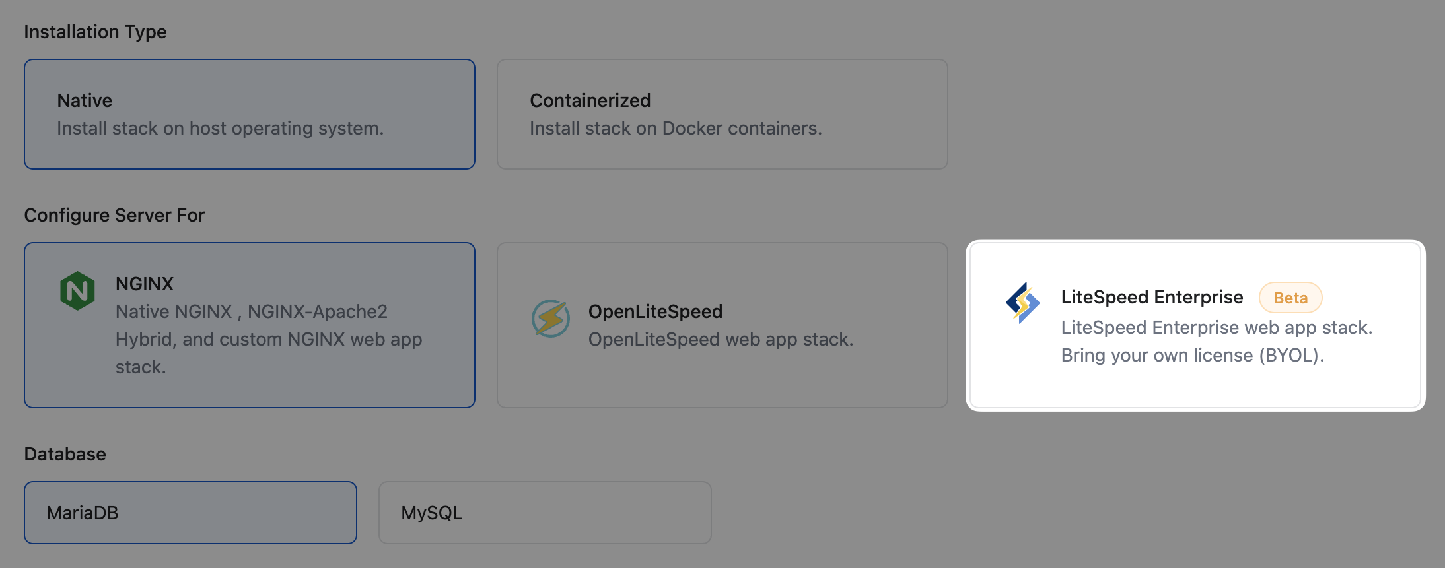
Task: Click the LiteSpeed Enterprise logo icon
Action: 1022,303
